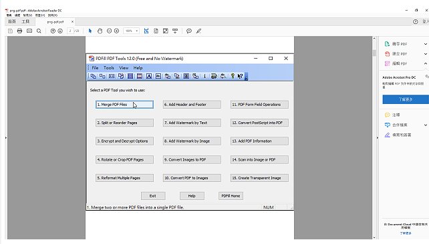Image resolution: width=429 pixels, height=244 pixels.
Task: Click the document vertical scrollbar thumb
Action: (374, 53)
